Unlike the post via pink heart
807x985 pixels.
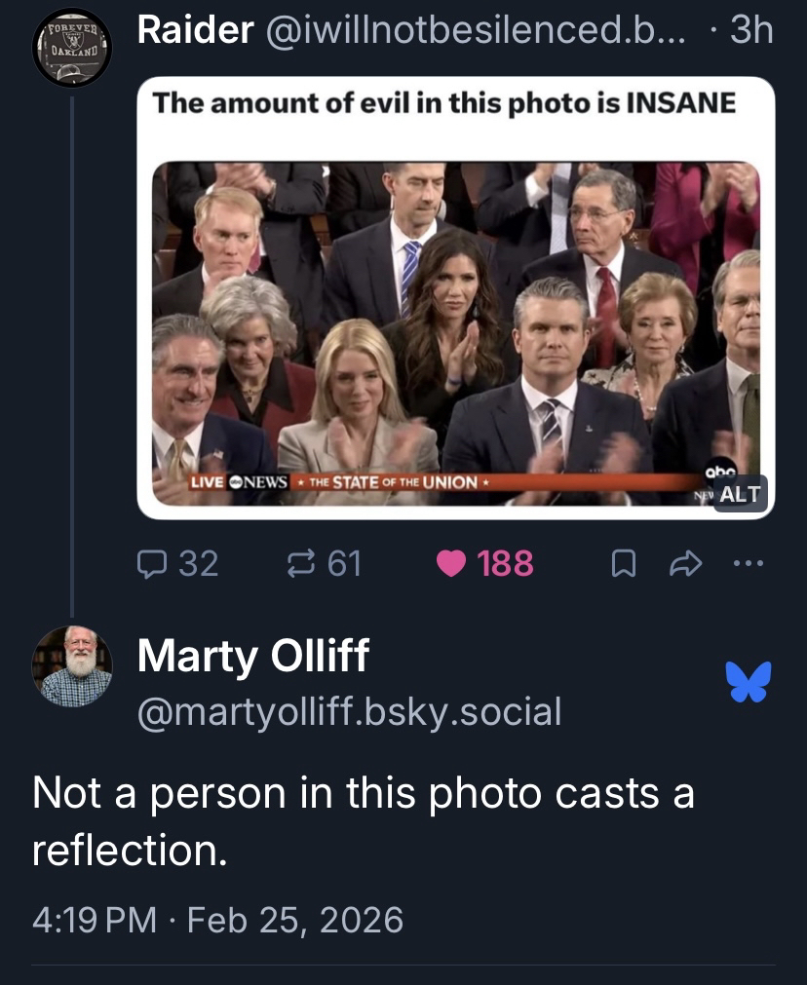tap(452, 563)
